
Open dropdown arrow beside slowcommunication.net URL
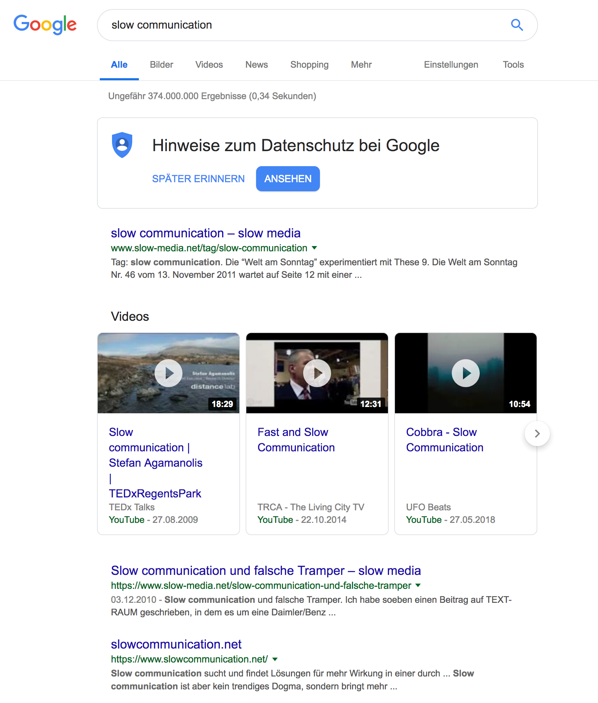pyautogui.click(x=275, y=659)
